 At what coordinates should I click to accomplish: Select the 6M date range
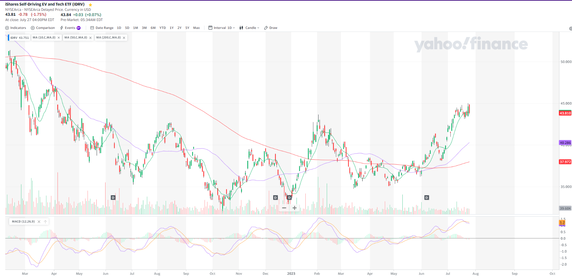coord(153,28)
